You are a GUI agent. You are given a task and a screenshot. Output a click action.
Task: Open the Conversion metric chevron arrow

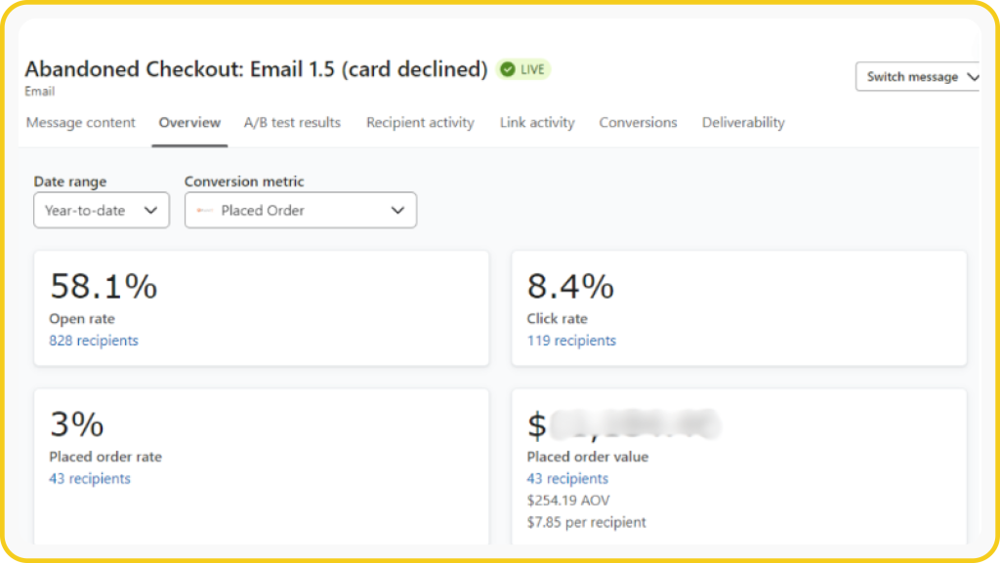coord(397,211)
